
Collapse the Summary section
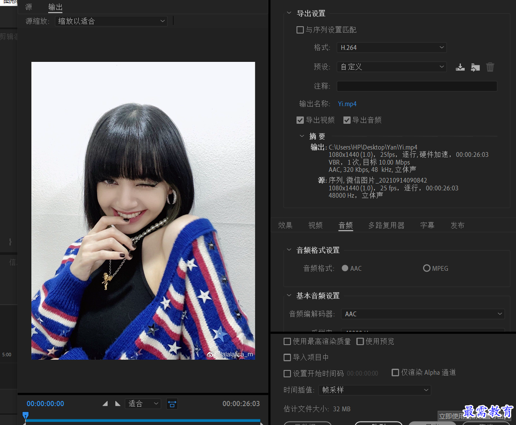tap(302, 136)
